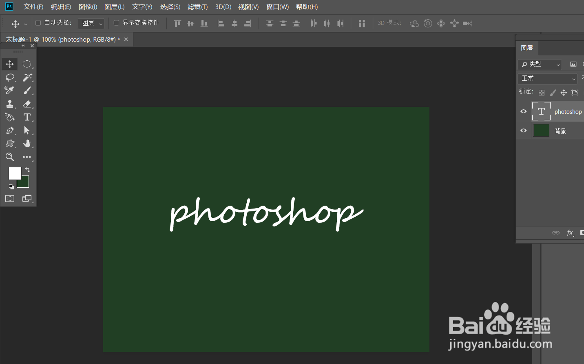Add a layer style with fx button
This screenshot has width=584, height=364.
coord(571,233)
